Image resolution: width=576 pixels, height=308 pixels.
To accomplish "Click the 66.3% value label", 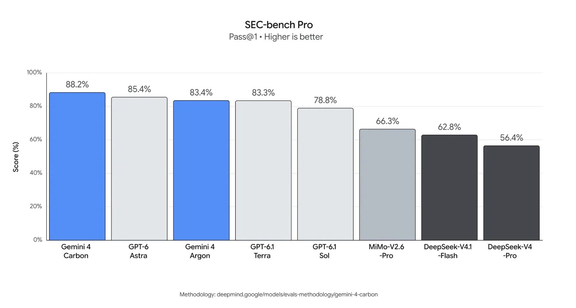I will pyautogui.click(x=388, y=121).
